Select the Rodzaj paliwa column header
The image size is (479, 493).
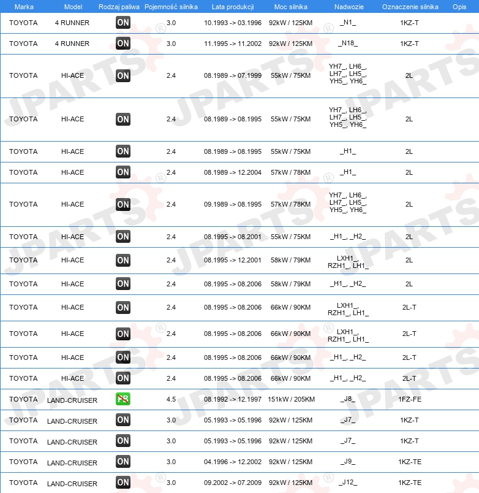pyautogui.click(x=118, y=6)
